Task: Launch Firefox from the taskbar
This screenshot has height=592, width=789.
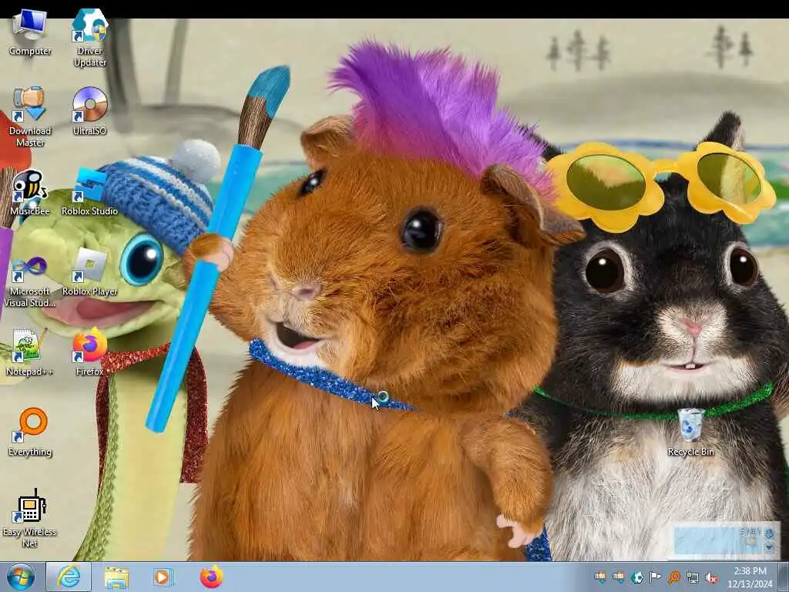Action: click(x=211, y=577)
